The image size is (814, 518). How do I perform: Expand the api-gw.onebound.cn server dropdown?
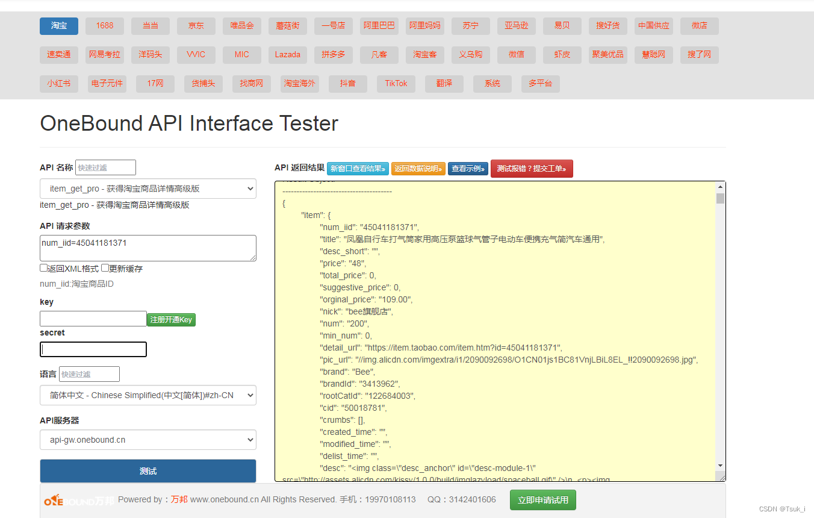click(148, 440)
